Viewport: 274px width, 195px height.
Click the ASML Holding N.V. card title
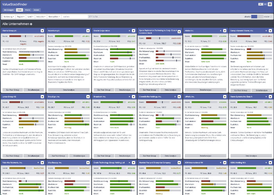point(238,163)
